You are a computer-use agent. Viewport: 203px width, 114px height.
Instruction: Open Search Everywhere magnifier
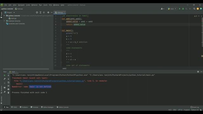point(194,9)
